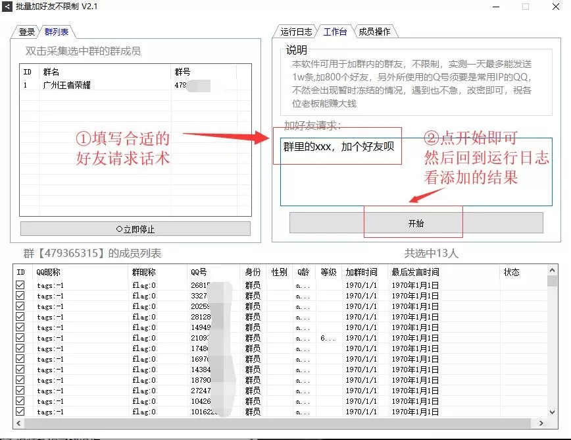
Task: Select the 广州王者荣耀 group row
Action: (135, 86)
